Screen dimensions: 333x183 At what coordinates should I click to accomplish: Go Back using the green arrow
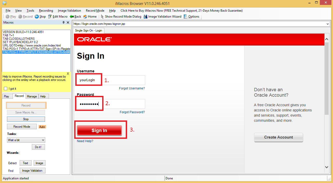(x=75, y=17)
